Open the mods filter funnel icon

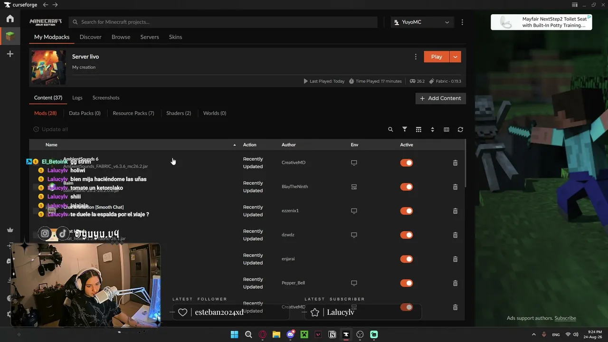[x=405, y=129]
